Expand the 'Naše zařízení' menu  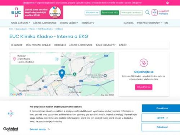[21, 23]
